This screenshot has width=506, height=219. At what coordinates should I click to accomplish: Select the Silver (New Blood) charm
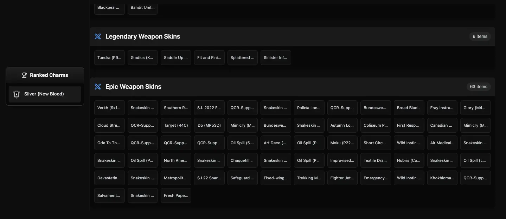pos(45,94)
